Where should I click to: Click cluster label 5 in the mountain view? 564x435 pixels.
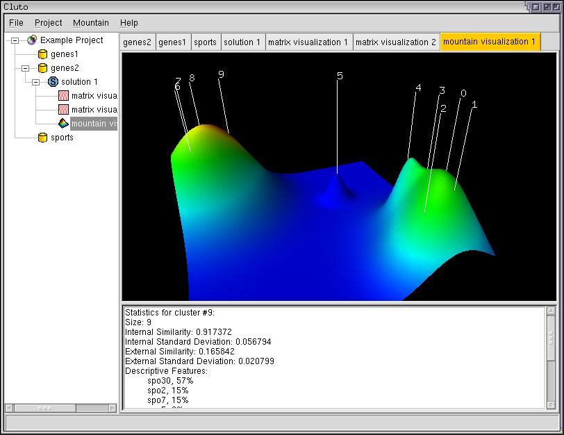pyautogui.click(x=340, y=76)
